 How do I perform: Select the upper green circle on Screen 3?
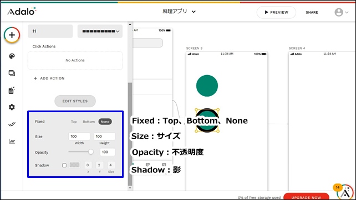click(207, 86)
